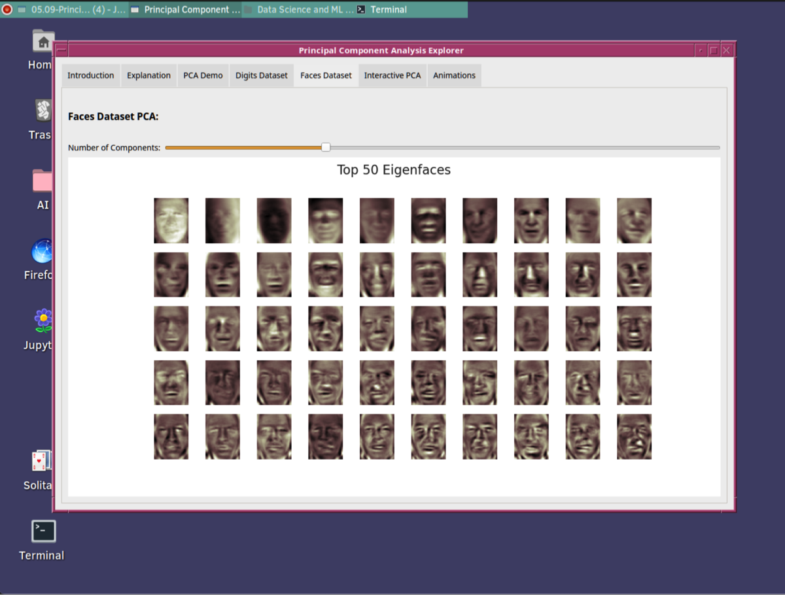Launch Jupyter flower icon on desktop

[43, 321]
